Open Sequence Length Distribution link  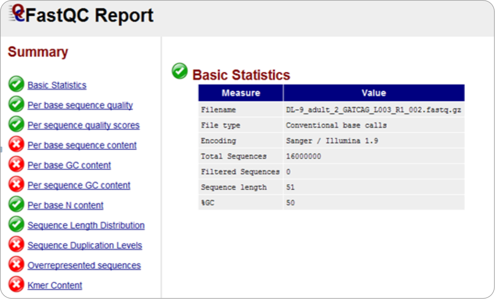click(86, 225)
